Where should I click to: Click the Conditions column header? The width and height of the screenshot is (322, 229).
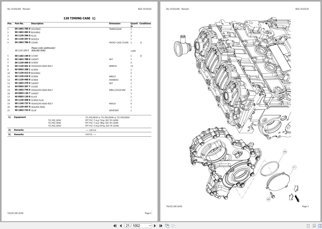(x=145, y=23)
